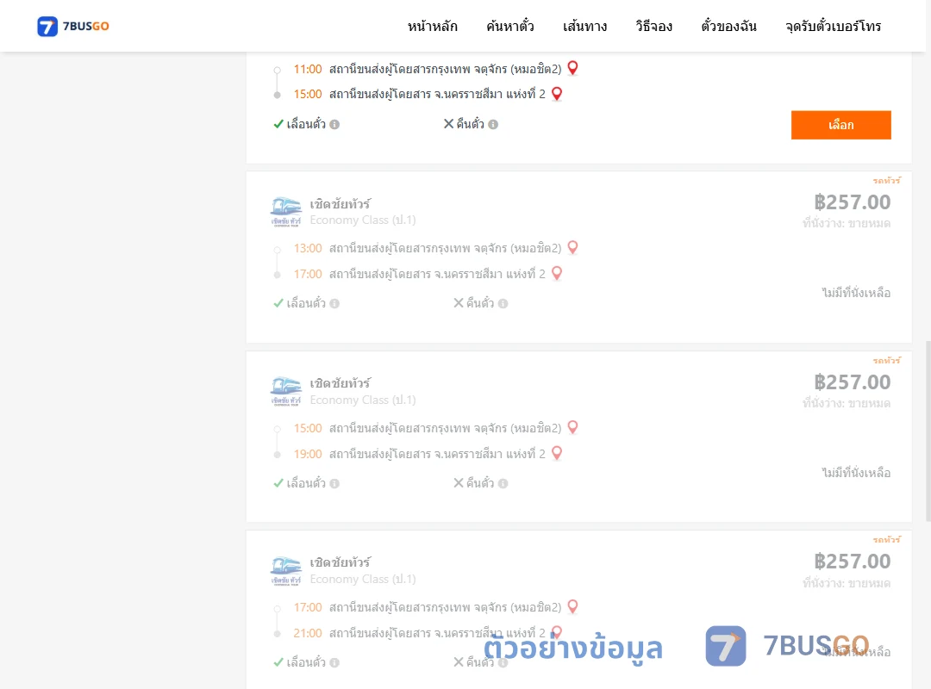Open the หน้าหลัก menu item

[x=432, y=27]
